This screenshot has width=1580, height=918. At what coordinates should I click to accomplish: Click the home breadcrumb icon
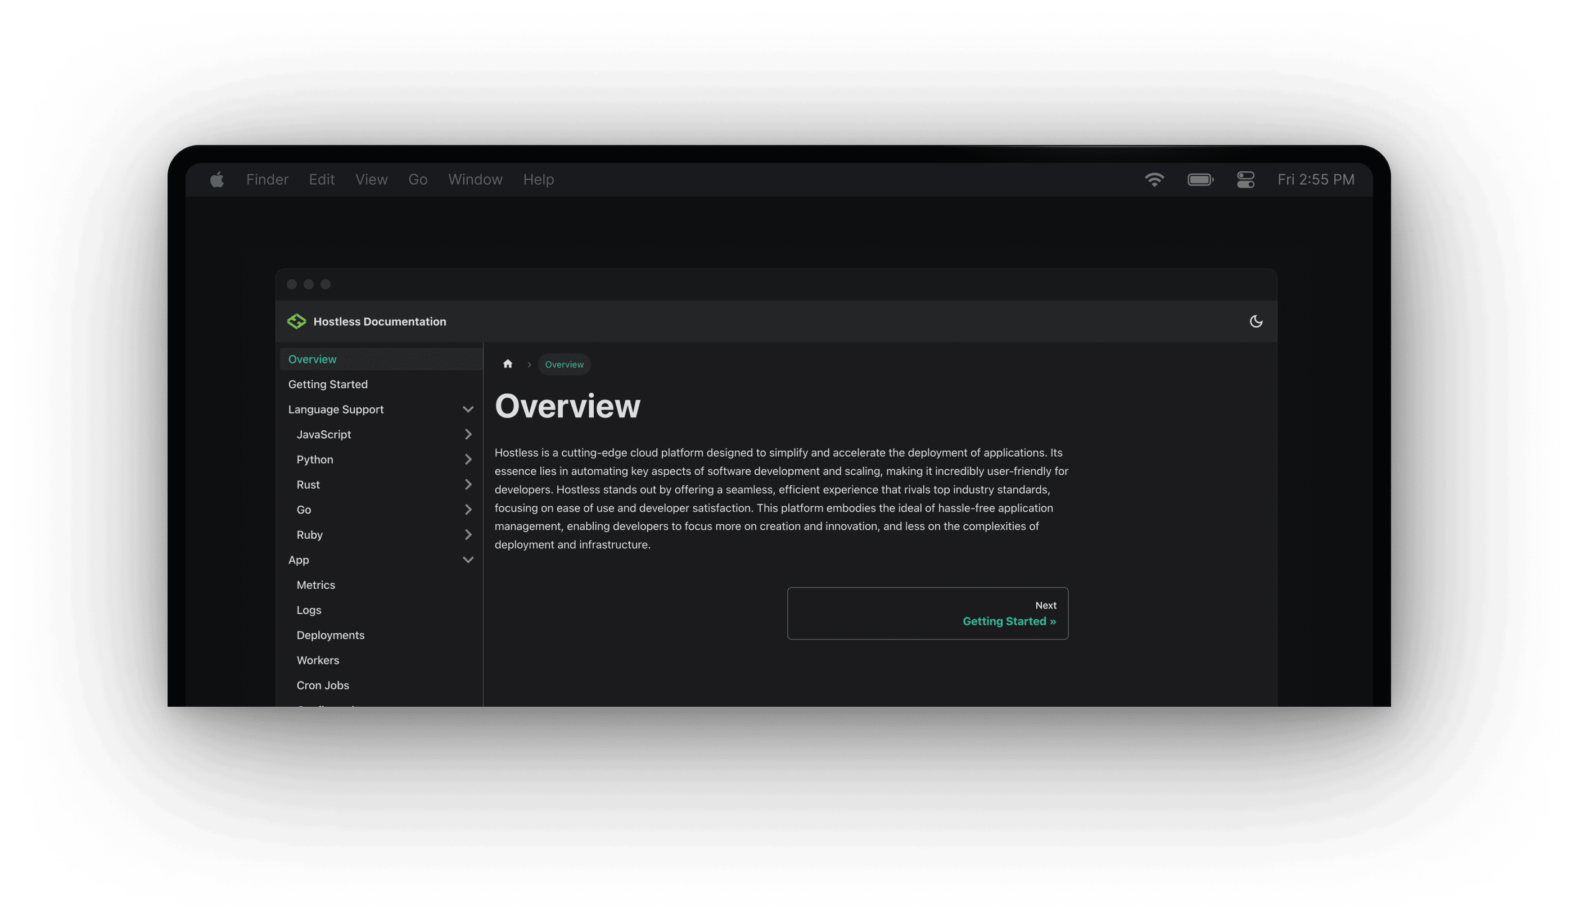click(508, 364)
